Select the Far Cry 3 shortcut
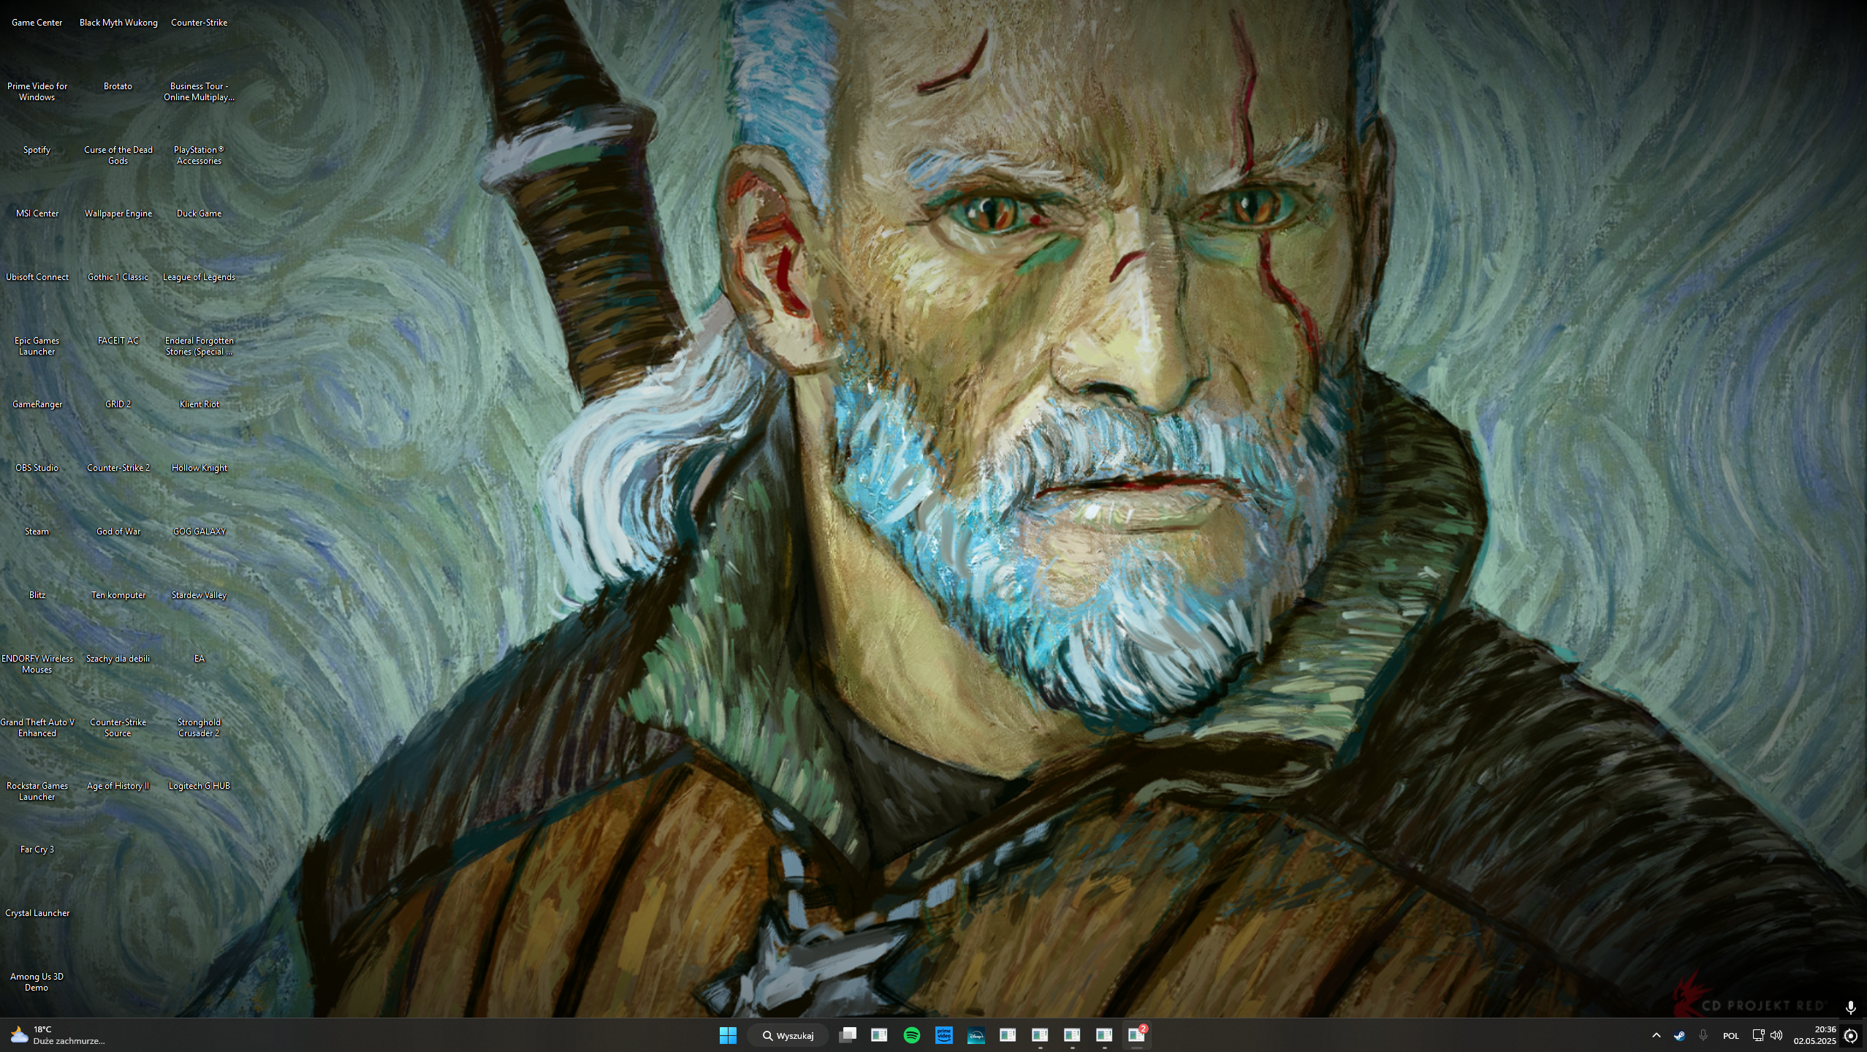Screen dimensions: 1867x1052 coord(37,849)
